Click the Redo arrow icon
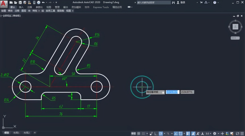This screenshot has width=245, height=136. [x=50, y=3]
